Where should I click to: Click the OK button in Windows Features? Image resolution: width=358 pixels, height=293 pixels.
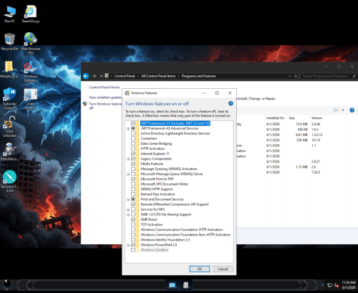[200, 269]
